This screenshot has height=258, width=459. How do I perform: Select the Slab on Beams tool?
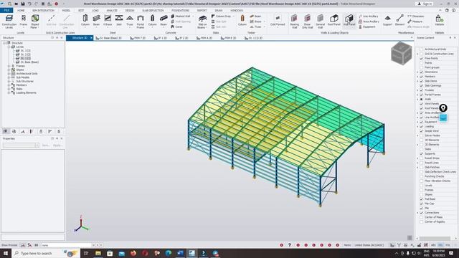click(202, 21)
